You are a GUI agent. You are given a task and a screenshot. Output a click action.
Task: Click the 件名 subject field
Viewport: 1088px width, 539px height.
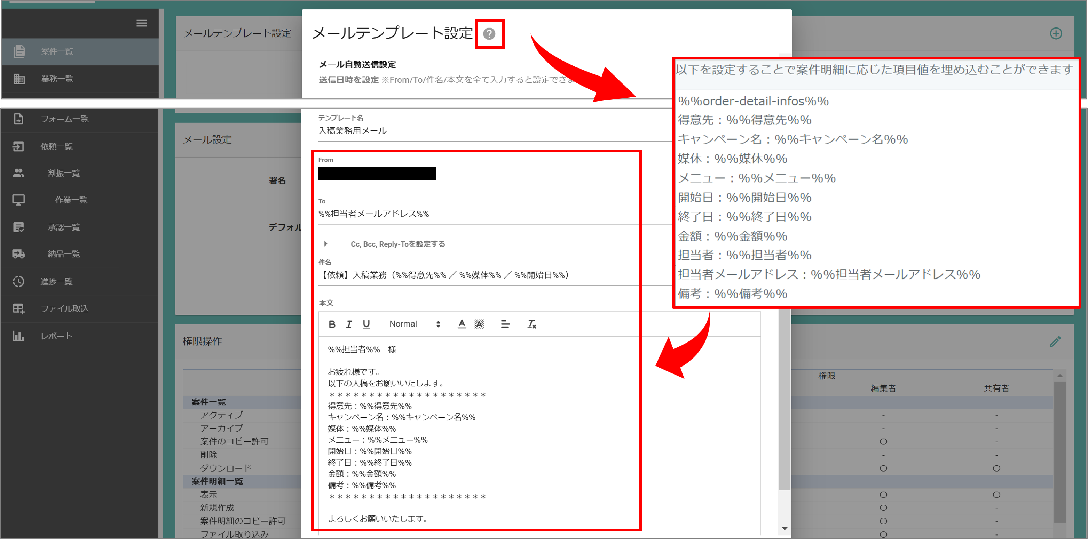click(494, 275)
